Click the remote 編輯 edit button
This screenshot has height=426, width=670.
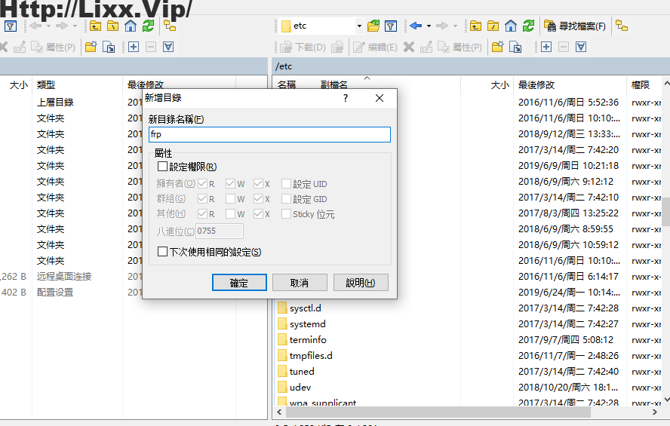[x=375, y=47]
